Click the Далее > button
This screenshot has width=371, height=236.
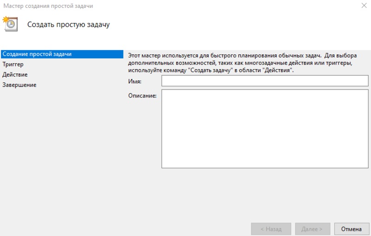coord(312,229)
